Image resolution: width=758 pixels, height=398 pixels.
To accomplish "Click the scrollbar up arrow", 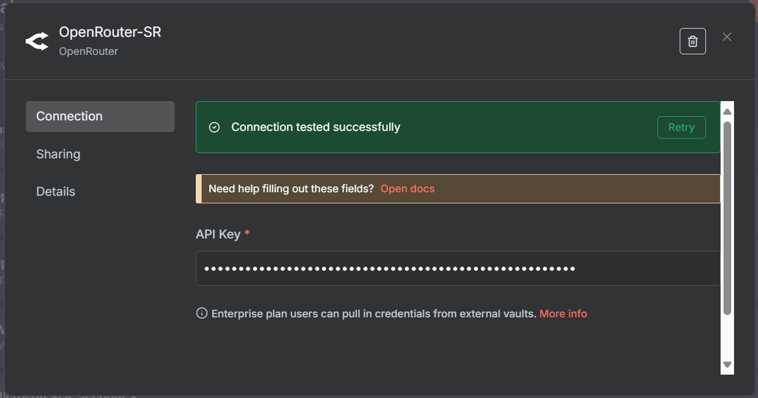I will pos(727,111).
